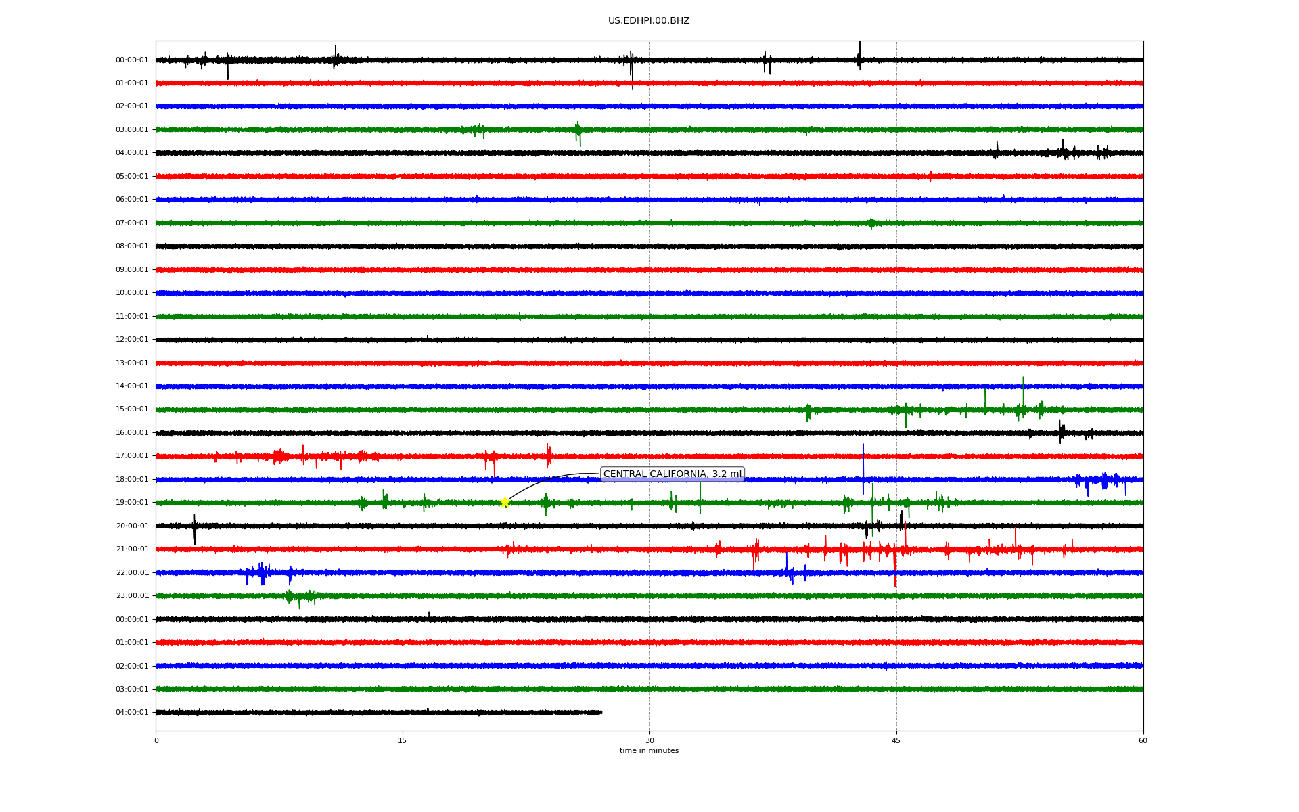Click the plot title US.EDHPI.00.BHZ
The width and height of the screenshot is (1299, 812).
649,21
